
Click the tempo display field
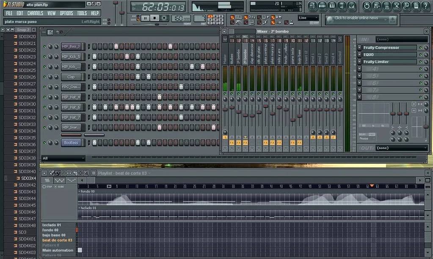181,19
